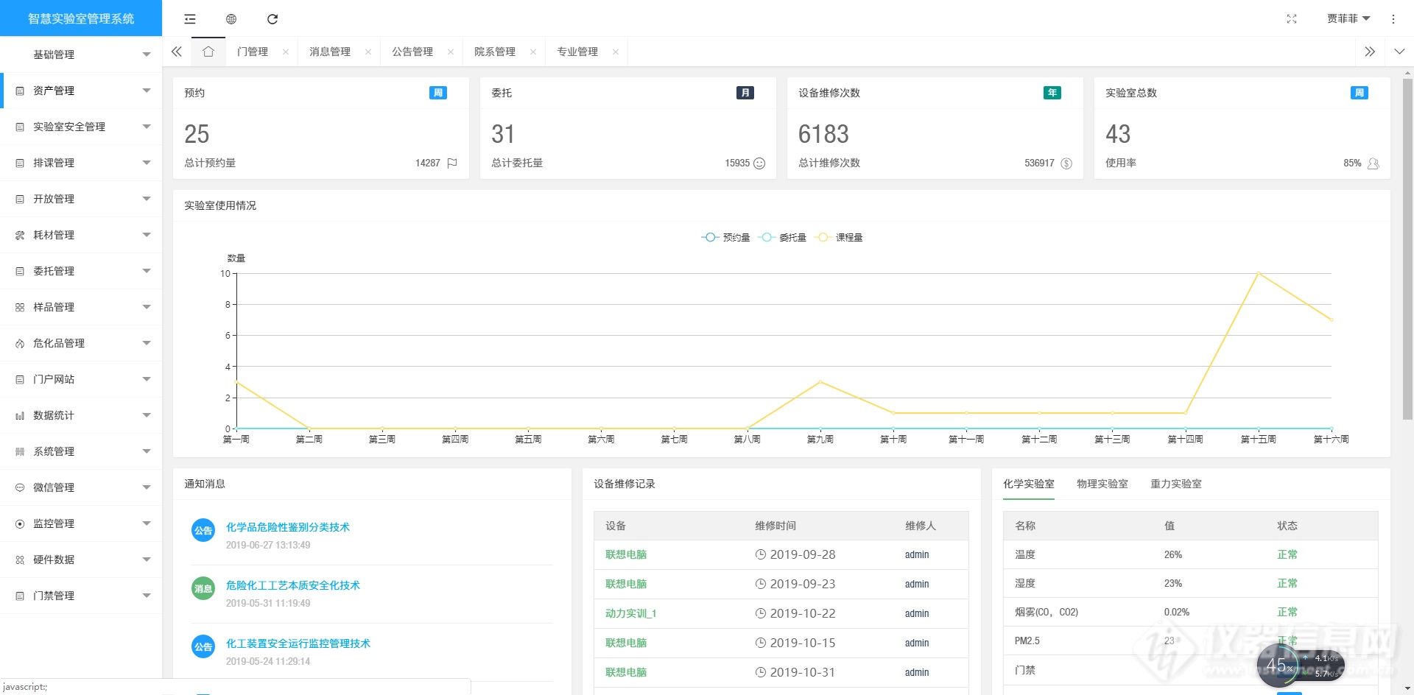The image size is (1414, 695).
Task: Close the 门管理 tab
Action: pyautogui.click(x=286, y=52)
